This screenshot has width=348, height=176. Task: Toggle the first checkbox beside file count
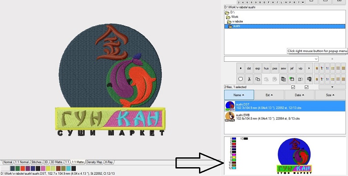(x=293, y=87)
